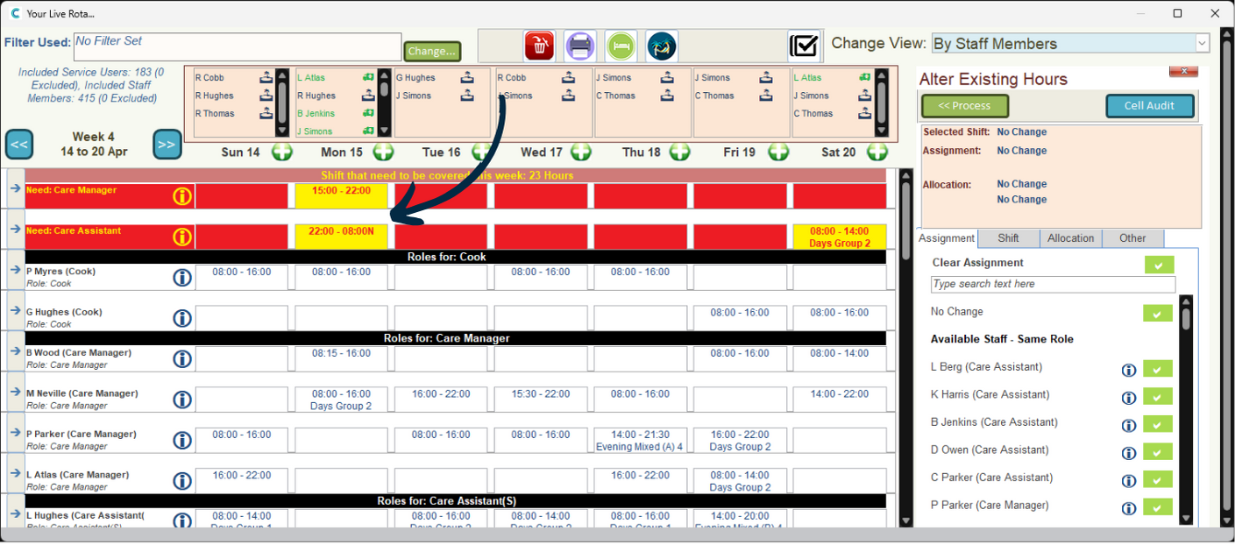The image size is (1235, 545).
Task: Expand the M Neville row arrow
Action: (15, 393)
